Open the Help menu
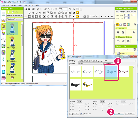Image resolution: width=138 pixels, height=118 pixels. [x=37, y=5]
